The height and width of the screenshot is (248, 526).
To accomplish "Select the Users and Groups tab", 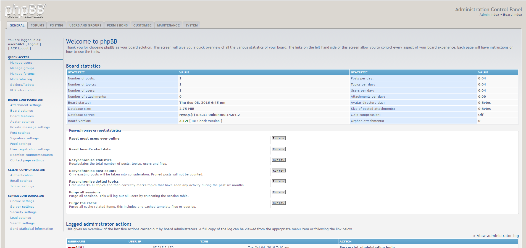I will click(x=85, y=25).
